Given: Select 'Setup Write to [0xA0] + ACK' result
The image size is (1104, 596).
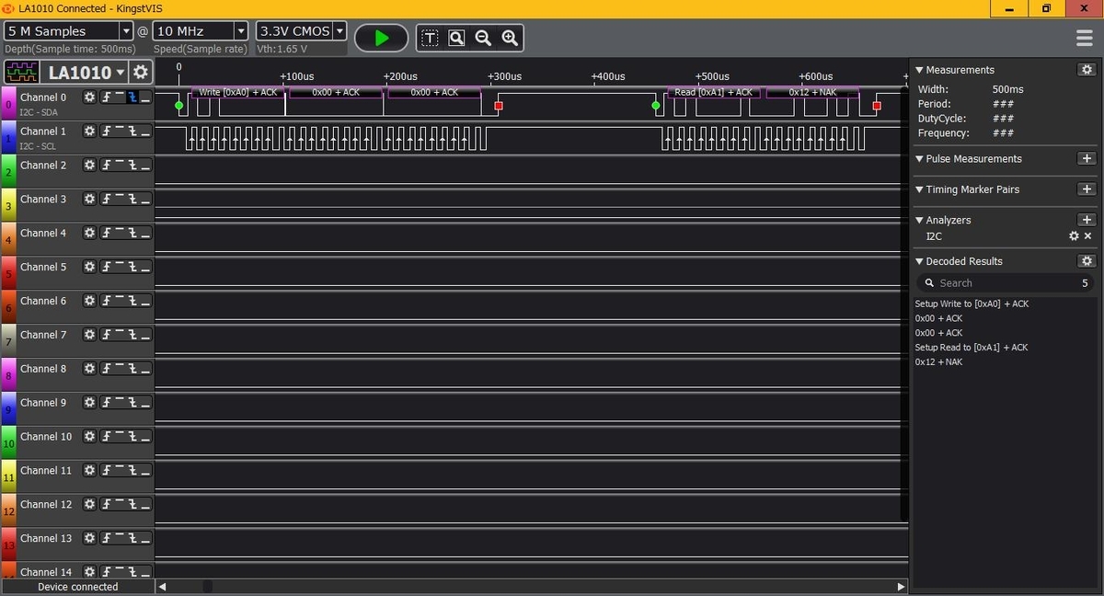Looking at the screenshot, I should (972, 304).
